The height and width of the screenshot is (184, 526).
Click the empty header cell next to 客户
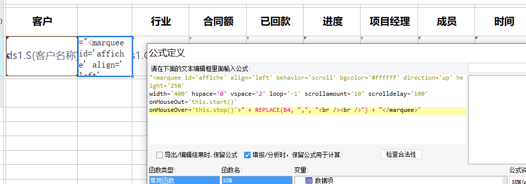(x=105, y=22)
